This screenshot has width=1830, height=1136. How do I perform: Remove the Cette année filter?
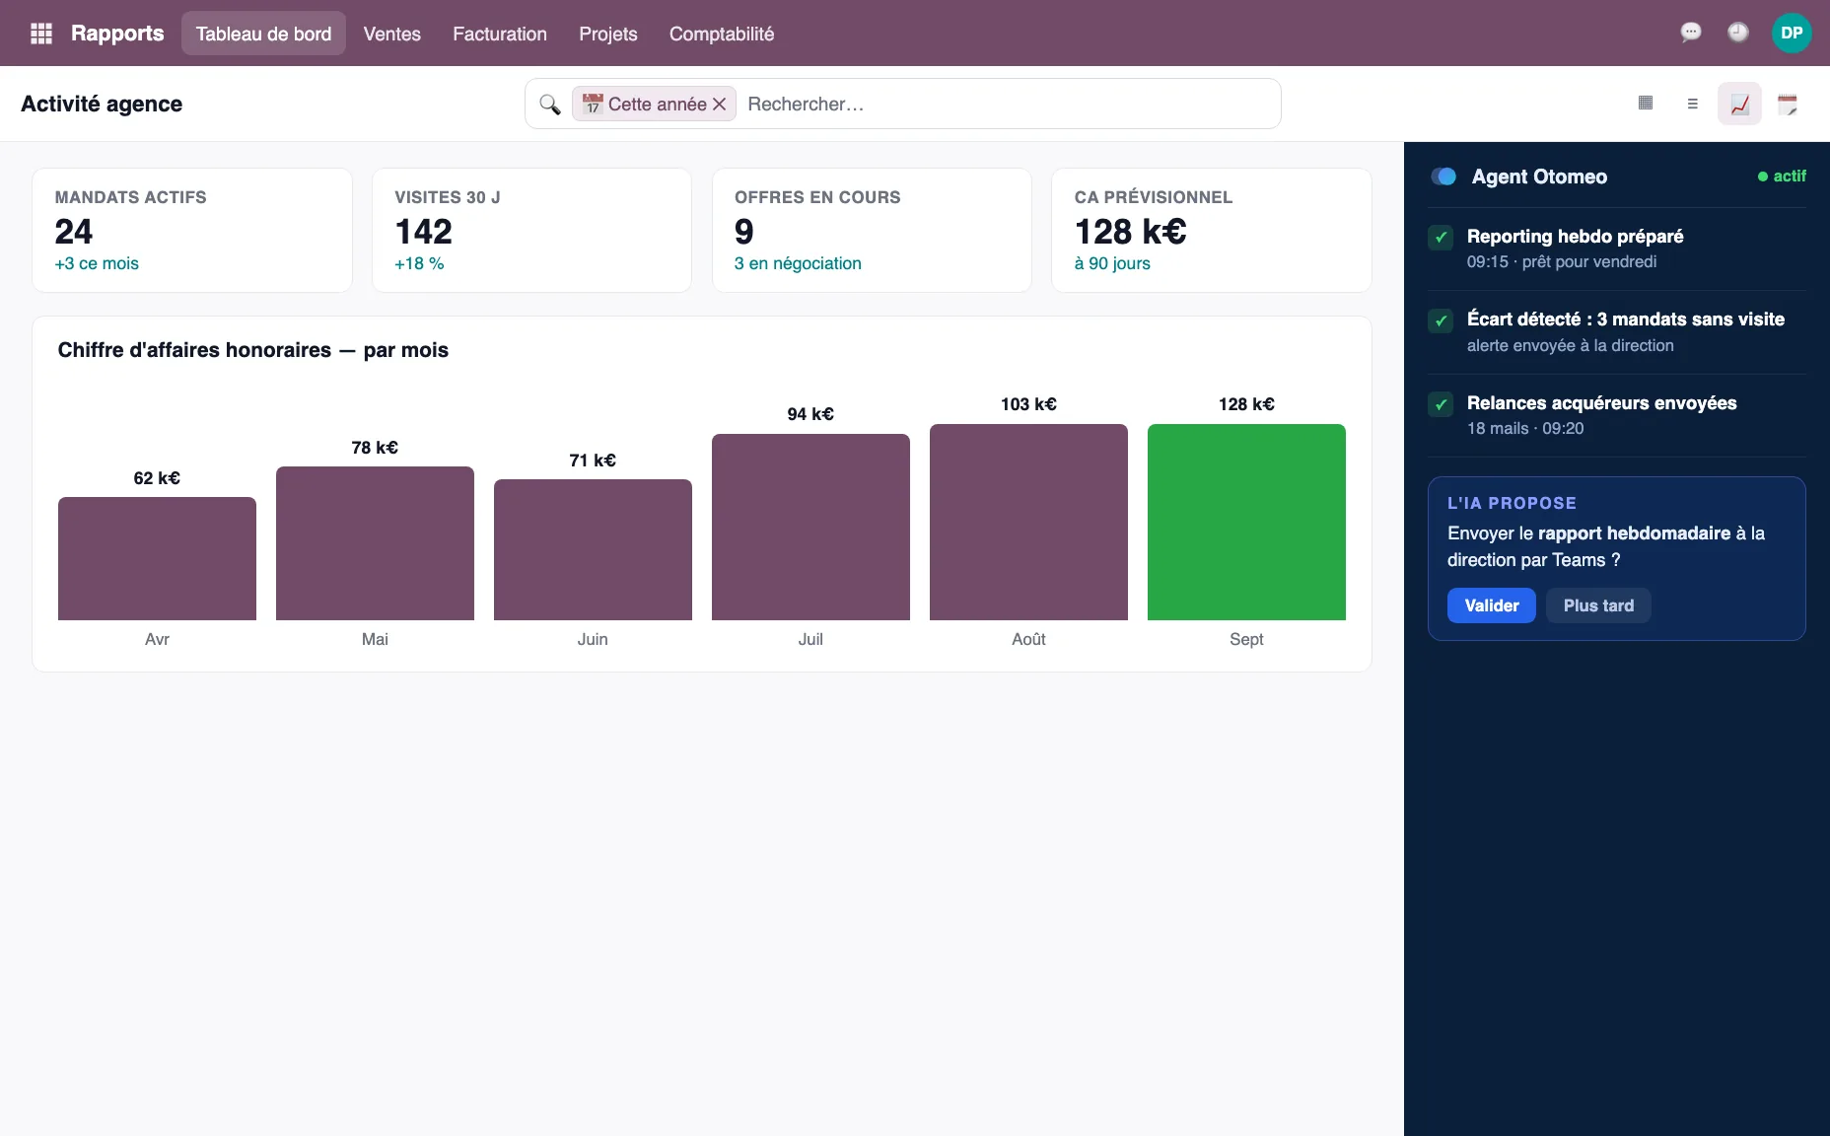(x=719, y=104)
